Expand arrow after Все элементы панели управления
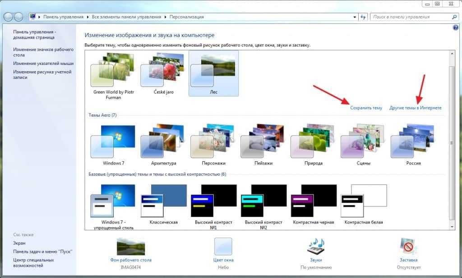Viewport: 462px width, 278px height. (165, 17)
